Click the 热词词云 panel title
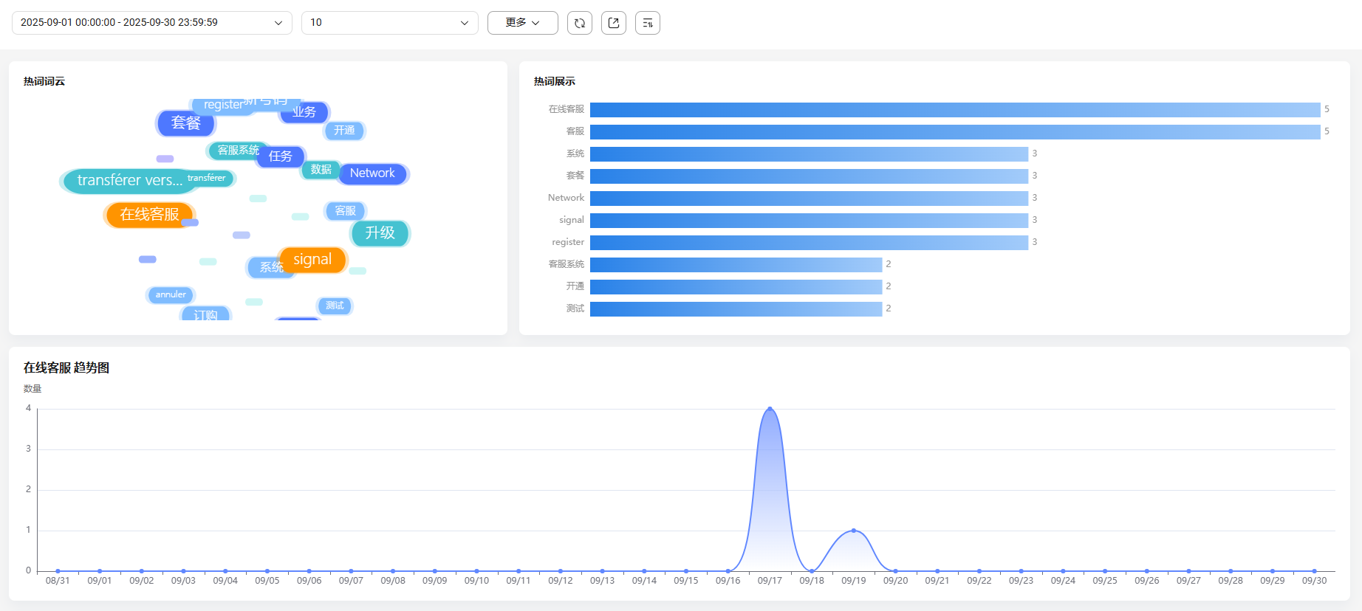 pyautogui.click(x=44, y=82)
